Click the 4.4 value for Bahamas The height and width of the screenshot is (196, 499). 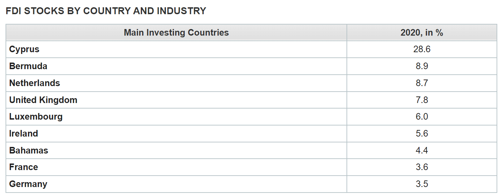tap(422, 150)
